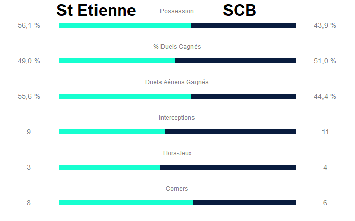Image resolution: width=355 pixels, height=221 pixels.
Task: Select the Corners stat label
Action: tap(177, 189)
